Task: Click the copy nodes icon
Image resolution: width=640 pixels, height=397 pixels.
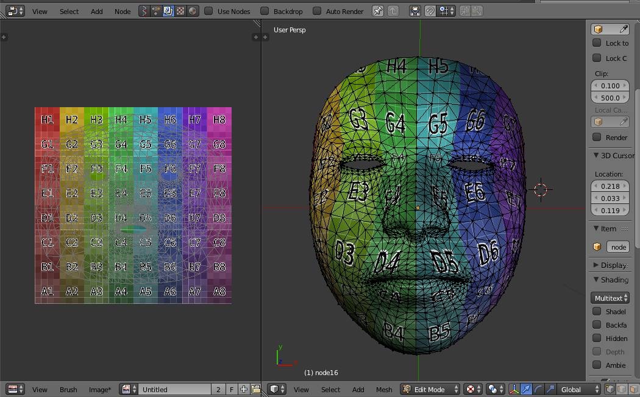Action: 465,11
